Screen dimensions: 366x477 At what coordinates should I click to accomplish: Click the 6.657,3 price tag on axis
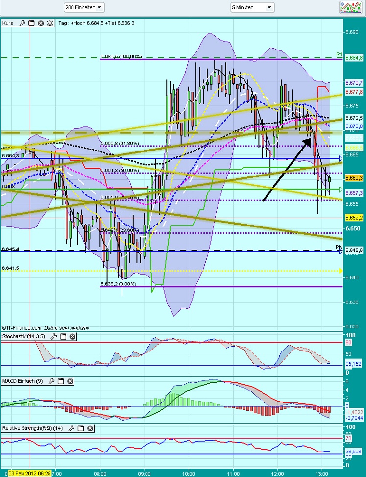point(354,193)
